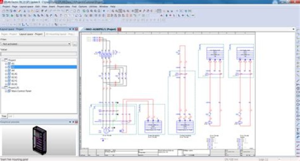Image resolution: width=300 pixels, height=161 pixels.
Task: Collapse the Project_01 root node
Action: 2,88
